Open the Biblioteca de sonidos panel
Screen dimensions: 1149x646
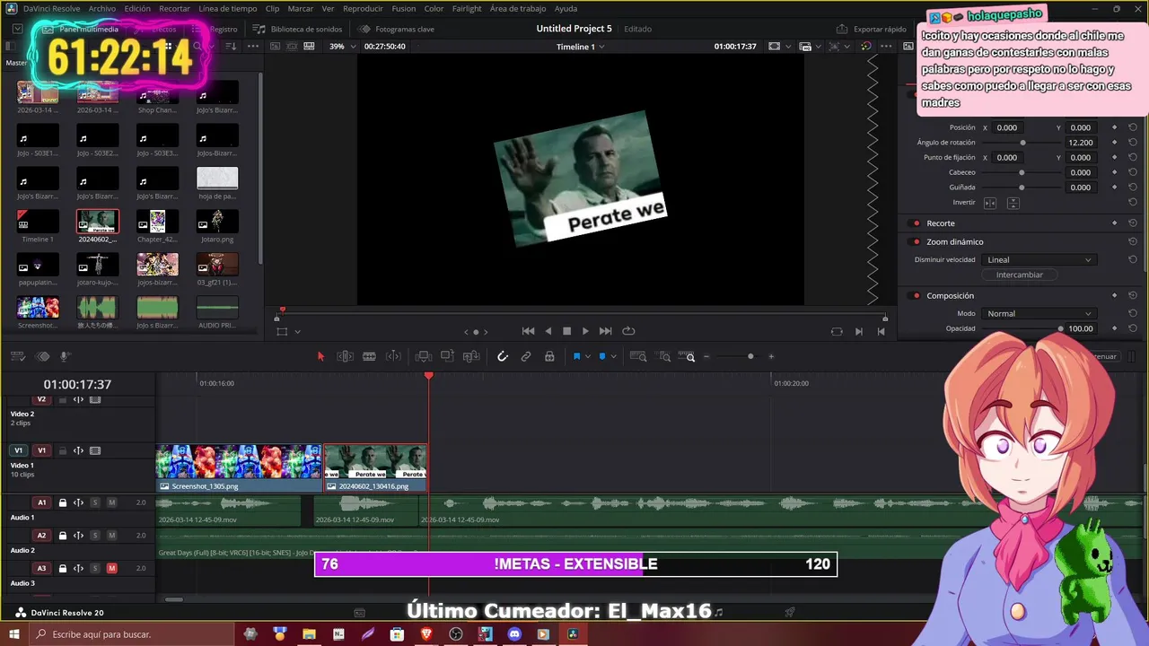(x=297, y=29)
